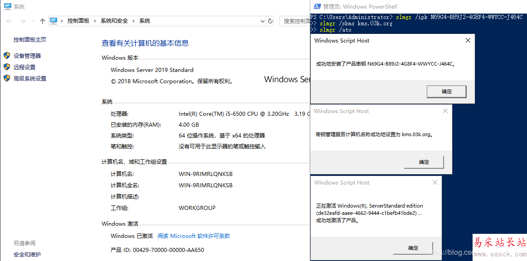The image size is (527, 261).
Task: Click the back navigation arrow
Action: pyautogui.click(x=10, y=21)
